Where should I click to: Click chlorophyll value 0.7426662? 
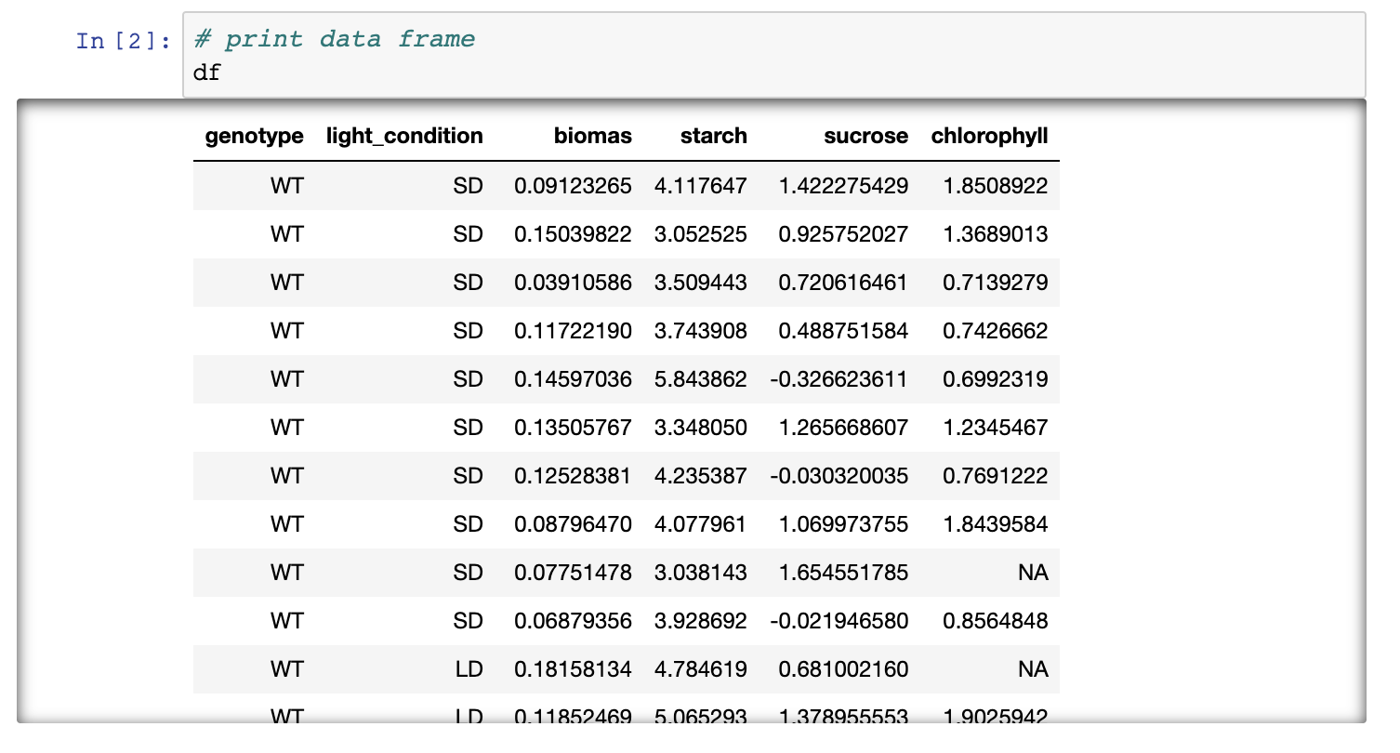pos(996,331)
